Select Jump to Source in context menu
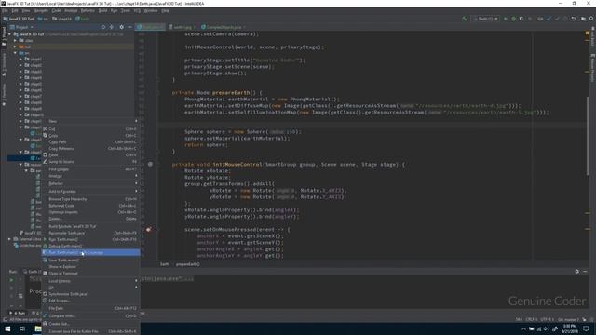This screenshot has width=596, height=335. (x=91, y=161)
